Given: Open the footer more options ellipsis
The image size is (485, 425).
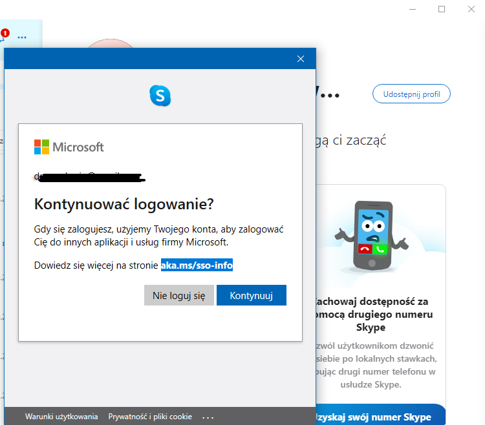Looking at the screenshot, I should [x=208, y=417].
